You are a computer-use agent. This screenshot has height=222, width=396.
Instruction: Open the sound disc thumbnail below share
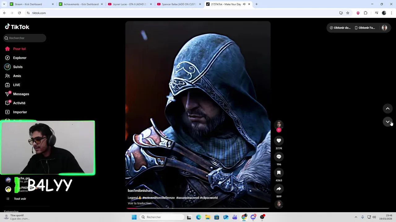[x=279, y=204]
